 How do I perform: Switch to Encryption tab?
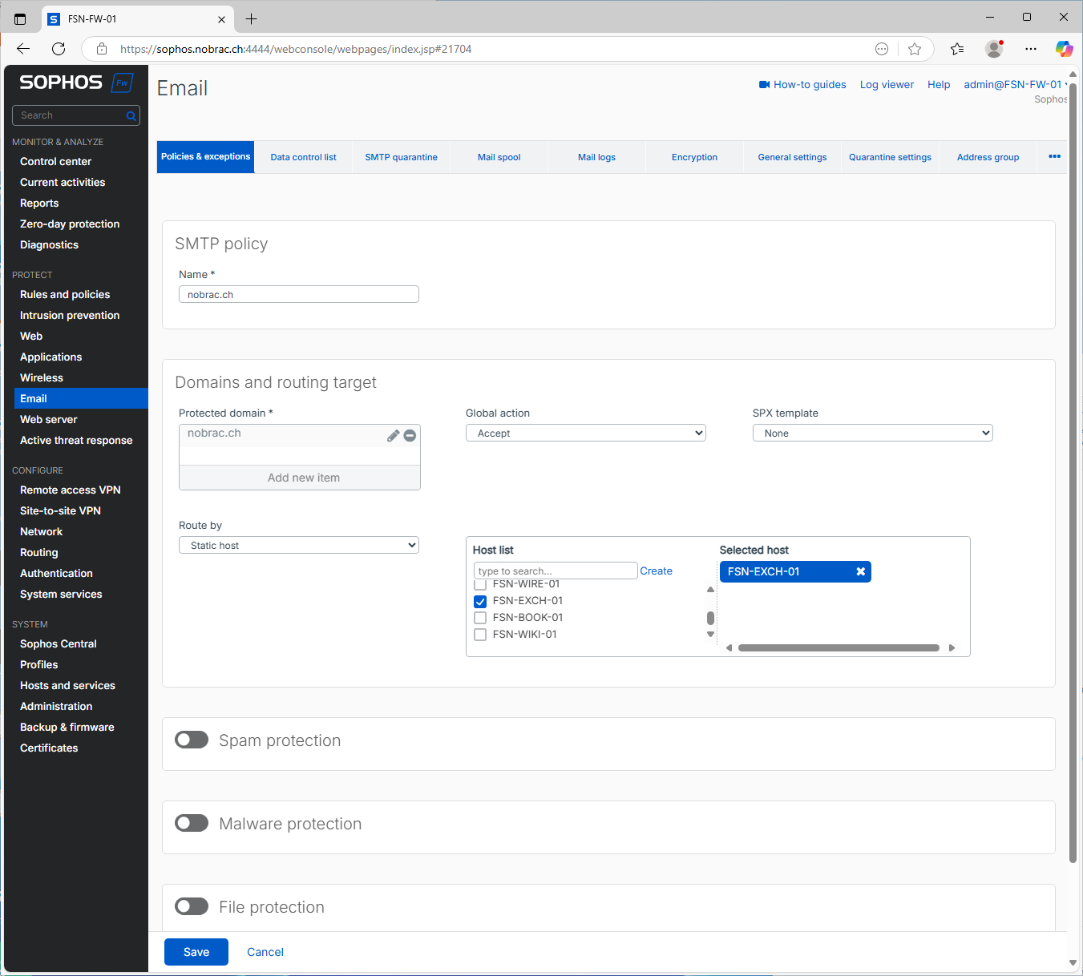(x=694, y=157)
